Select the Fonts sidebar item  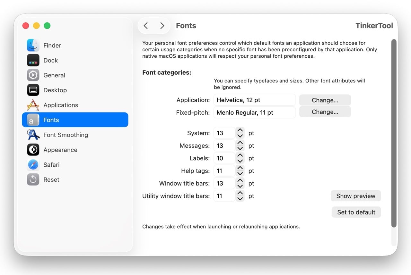[75, 120]
